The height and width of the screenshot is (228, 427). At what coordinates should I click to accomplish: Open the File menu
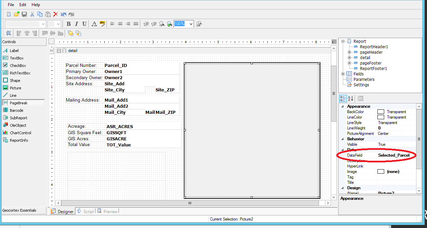(11, 5)
